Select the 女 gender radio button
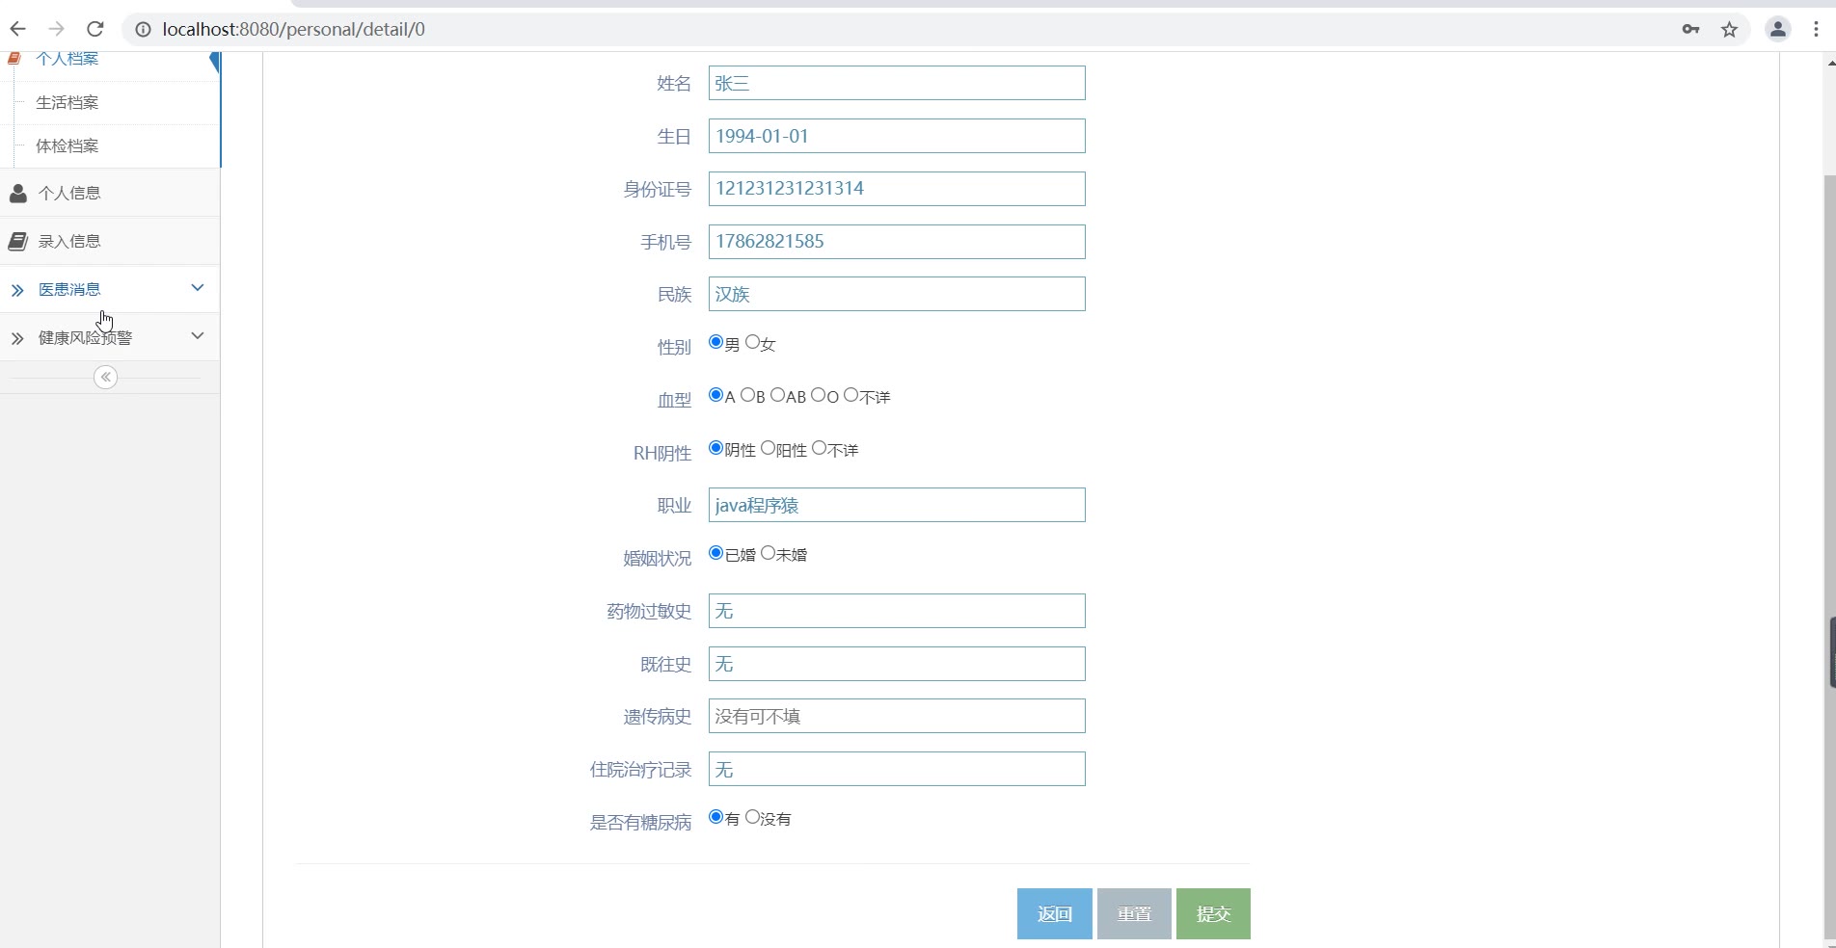The image size is (1836, 948). (752, 342)
